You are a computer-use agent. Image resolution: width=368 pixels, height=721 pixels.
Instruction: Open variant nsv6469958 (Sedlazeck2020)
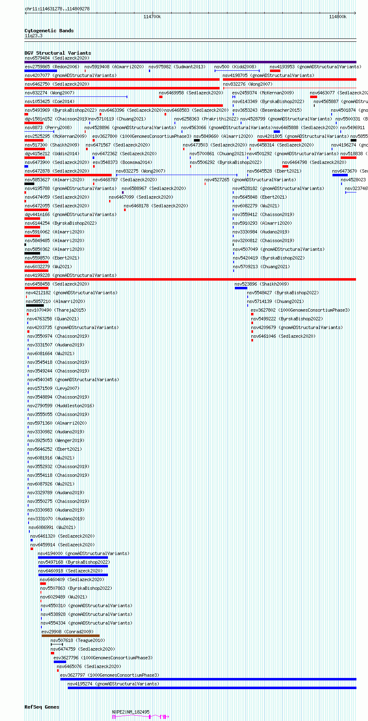tap(191, 93)
